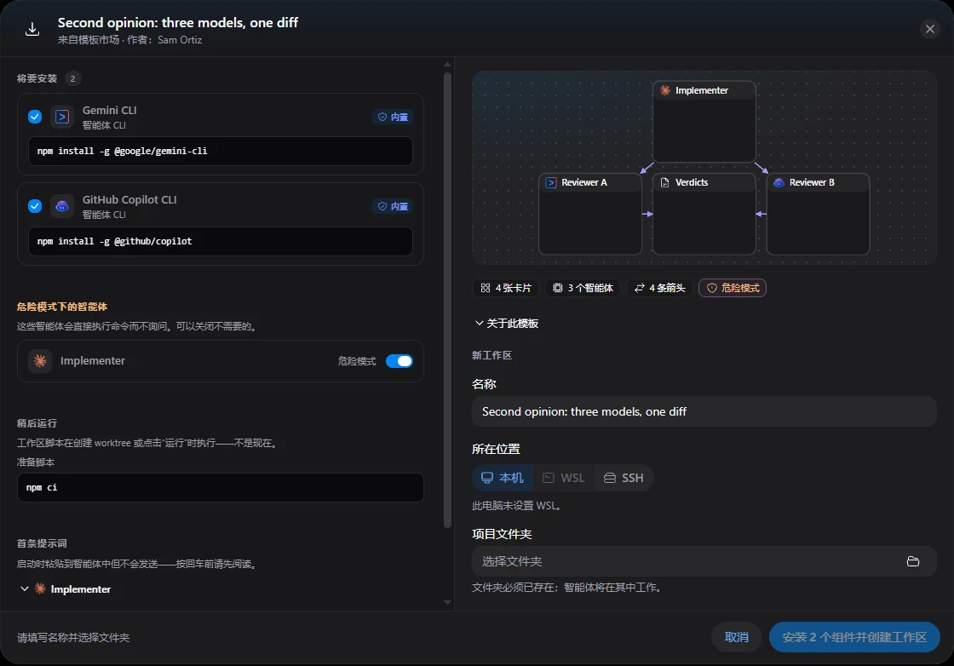
Task: Click the scrollbar down arrow
Action: pyautogui.click(x=447, y=602)
